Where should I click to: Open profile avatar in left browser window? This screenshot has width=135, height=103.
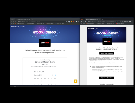tap(76, 22)
